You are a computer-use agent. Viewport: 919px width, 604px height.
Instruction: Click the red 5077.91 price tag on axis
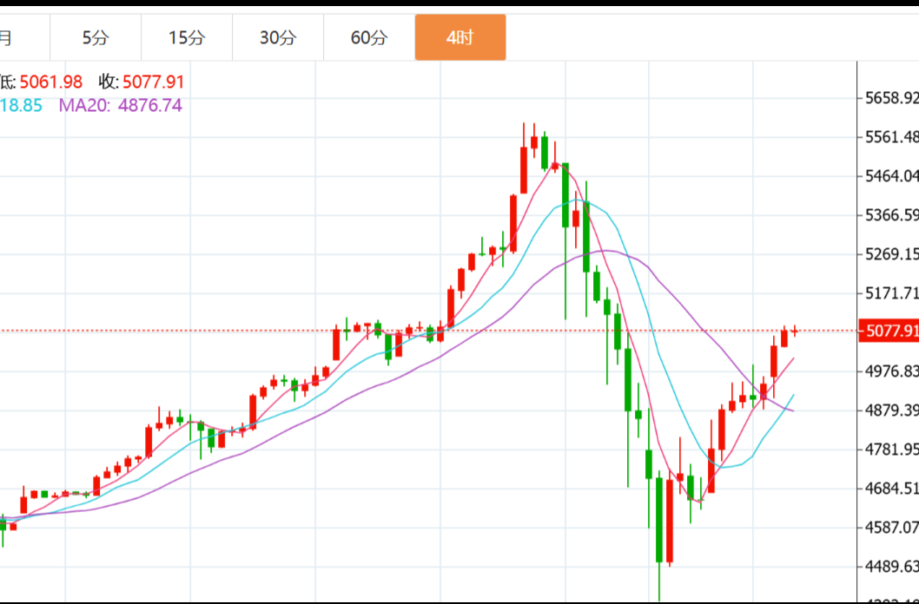pyautogui.click(x=887, y=331)
